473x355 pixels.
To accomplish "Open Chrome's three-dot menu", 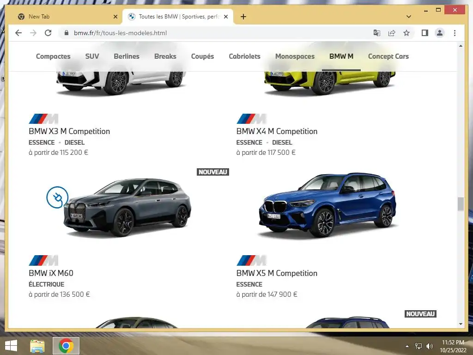I will [455, 33].
